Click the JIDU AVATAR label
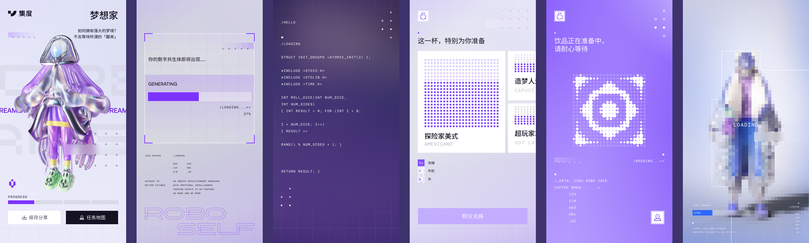This screenshot has height=243, width=809. click(153, 156)
